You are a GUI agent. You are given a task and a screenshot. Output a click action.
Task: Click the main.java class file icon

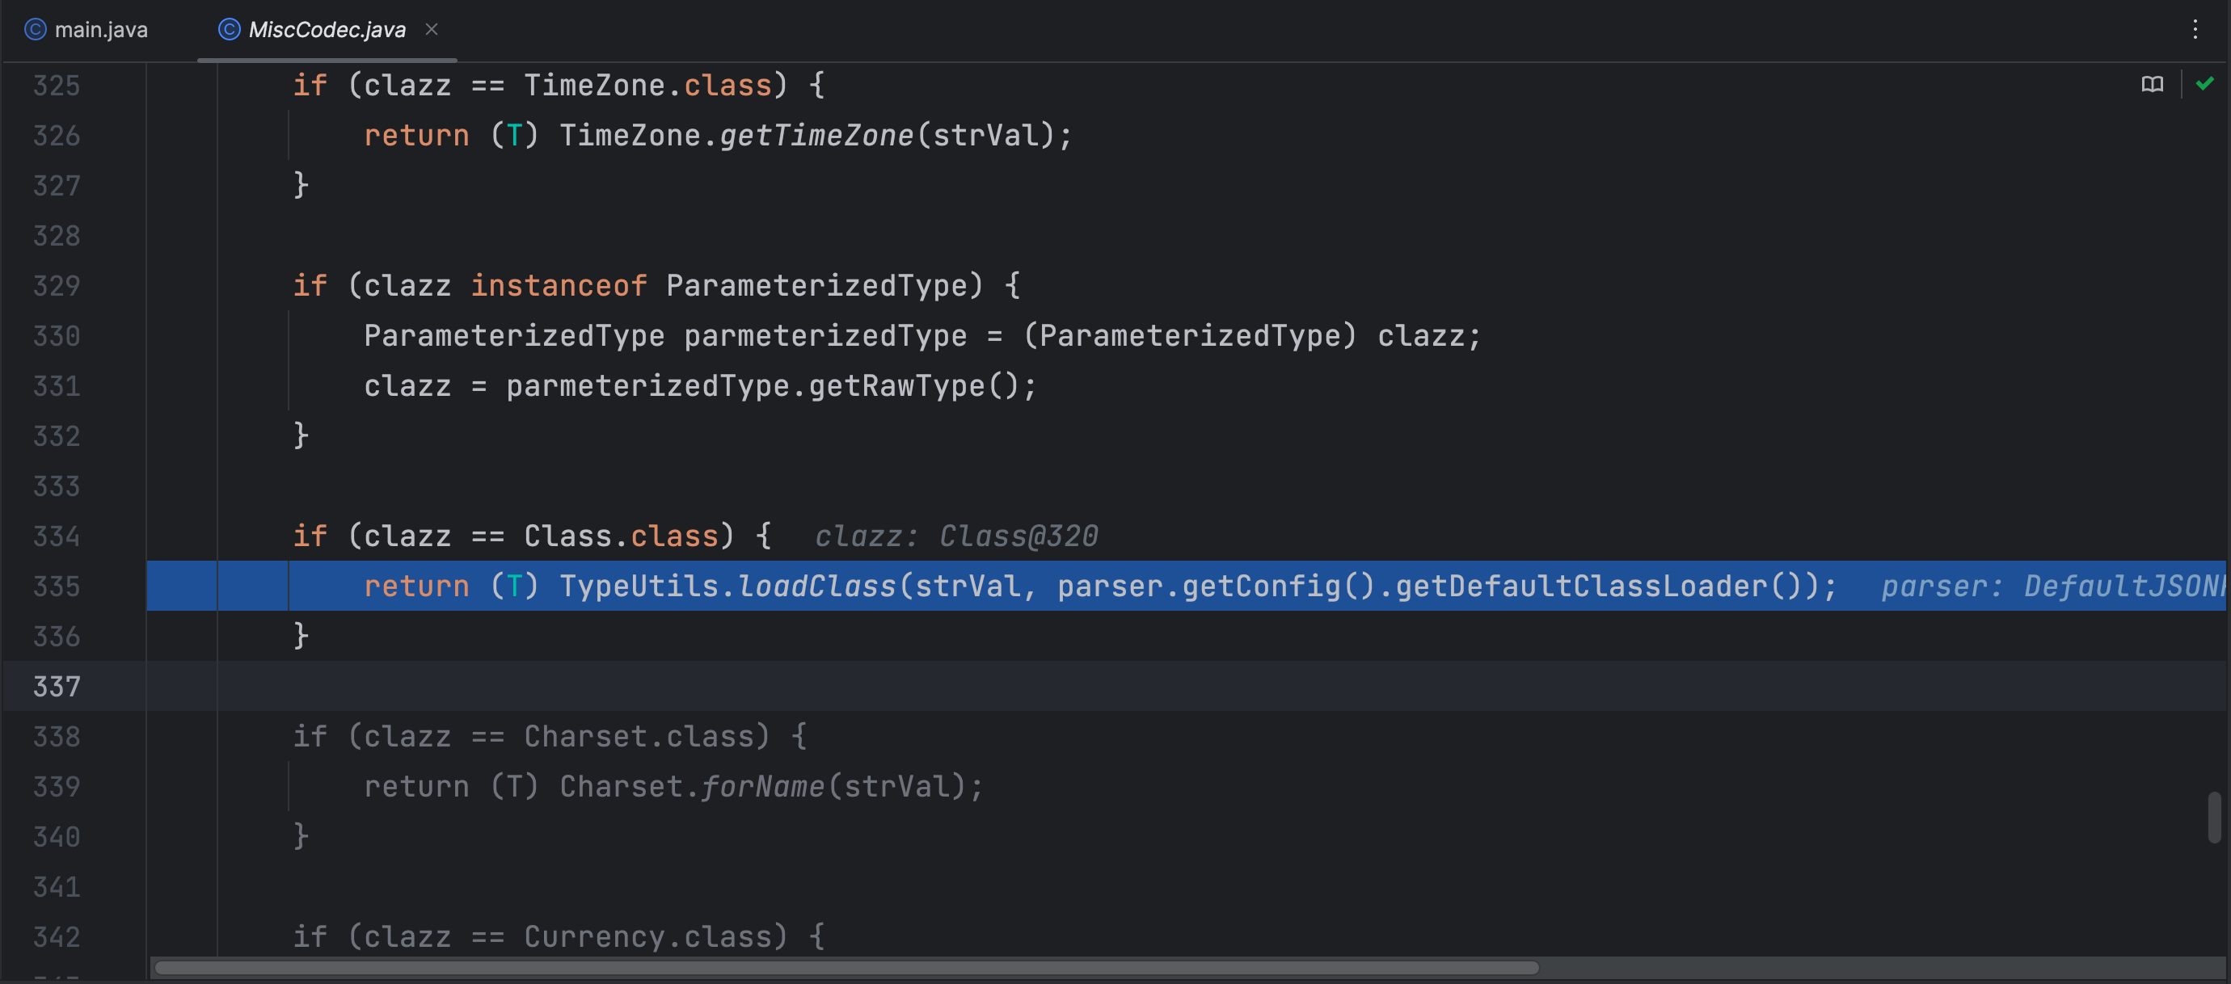click(36, 29)
